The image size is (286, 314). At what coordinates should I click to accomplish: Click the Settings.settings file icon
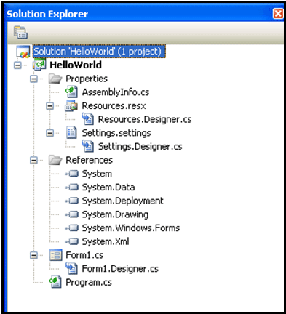[71, 133]
